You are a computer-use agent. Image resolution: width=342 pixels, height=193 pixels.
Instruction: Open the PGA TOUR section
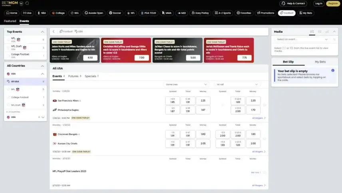[x=149, y=13]
